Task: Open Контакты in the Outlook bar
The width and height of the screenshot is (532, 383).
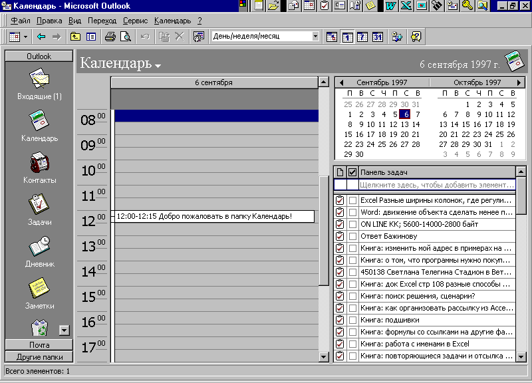Action: [39, 168]
